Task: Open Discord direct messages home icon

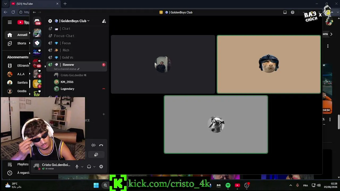Action: (37, 21)
